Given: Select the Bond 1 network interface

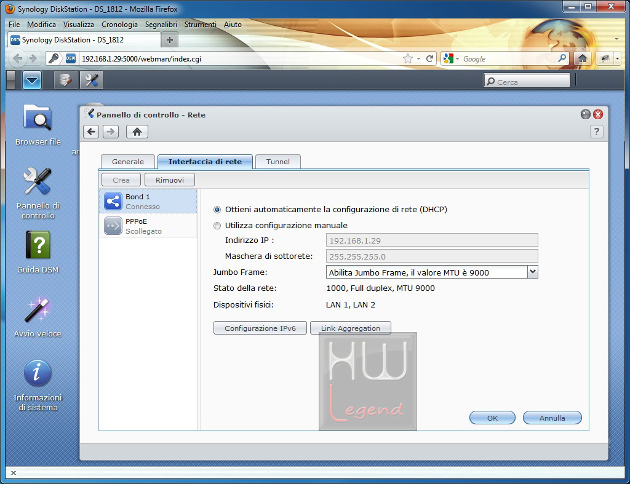Looking at the screenshot, I should click(148, 201).
